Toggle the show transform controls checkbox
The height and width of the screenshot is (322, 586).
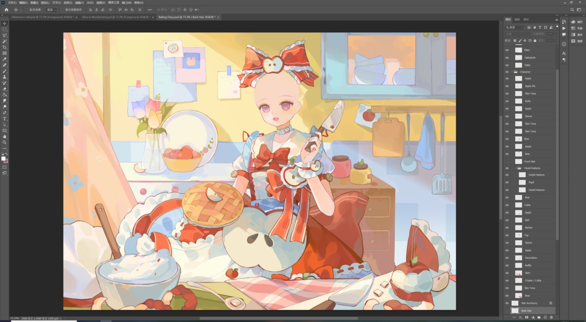tap(62, 10)
